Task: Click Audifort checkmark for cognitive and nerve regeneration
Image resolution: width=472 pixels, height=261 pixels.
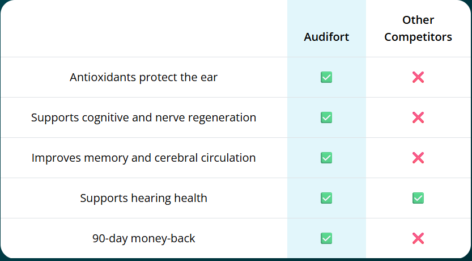Action: pyautogui.click(x=326, y=117)
